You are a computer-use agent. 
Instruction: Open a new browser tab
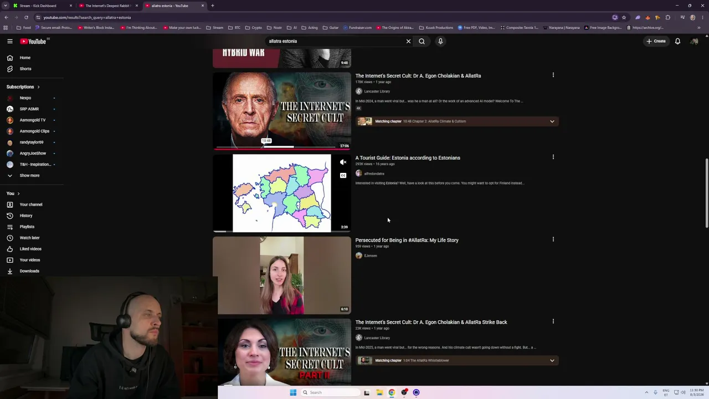pyautogui.click(x=213, y=6)
